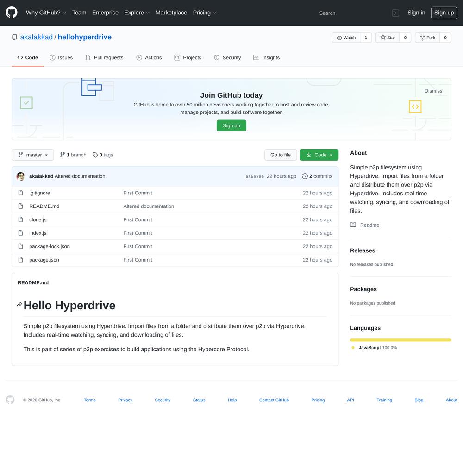The image size is (463, 463).
Task: Click the akalakkad avatar in commit bar
Action: 21,176
